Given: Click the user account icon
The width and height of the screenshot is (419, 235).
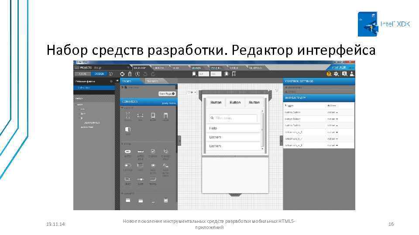Looking at the screenshot, I should 352,74.
